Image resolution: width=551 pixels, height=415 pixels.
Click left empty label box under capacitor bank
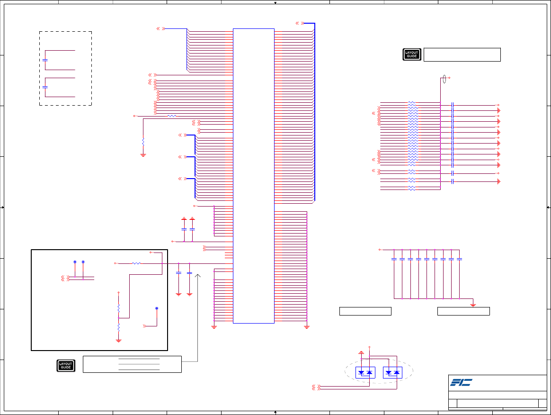pos(365,311)
